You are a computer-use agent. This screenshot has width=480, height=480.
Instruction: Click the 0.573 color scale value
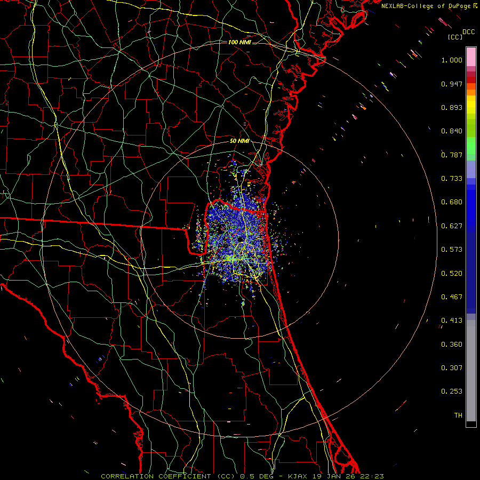(x=452, y=250)
